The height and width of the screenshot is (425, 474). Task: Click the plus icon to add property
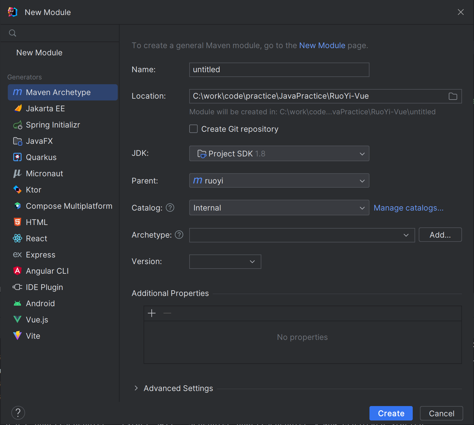[x=152, y=313]
